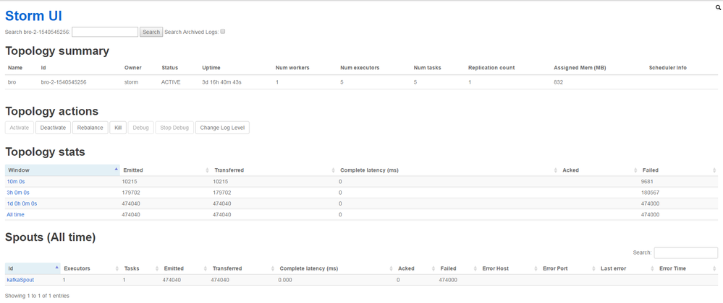
Task: Open the kafkaSpout link
Action: 20,279
